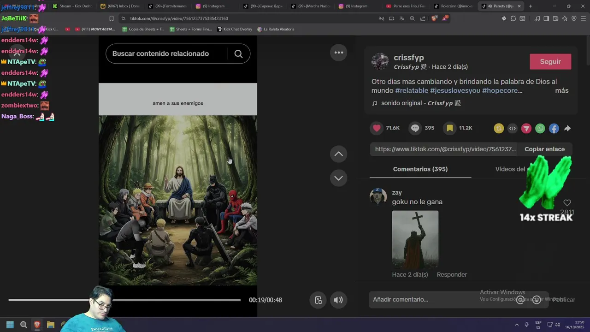590x332 pixels.
Task: Click the red send-to-friends icon
Action: point(526,129)
